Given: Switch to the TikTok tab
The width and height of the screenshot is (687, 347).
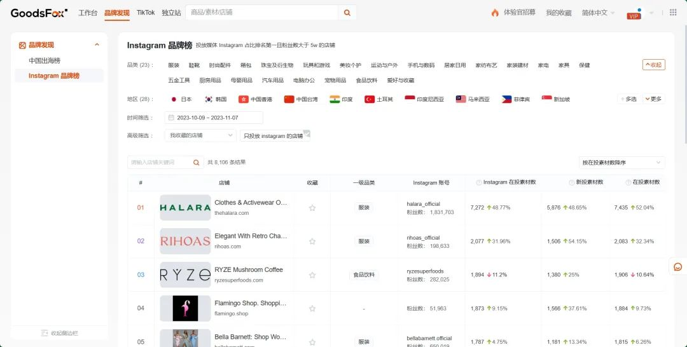Looking at the screenshot, I should point(145,13).
